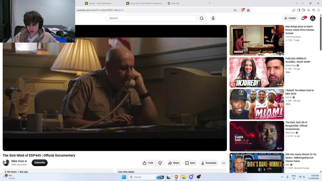The height and width of the screenshot is (181, 322).
Task: Open the tab search dropdown arrow
Action: coord(297,3)
